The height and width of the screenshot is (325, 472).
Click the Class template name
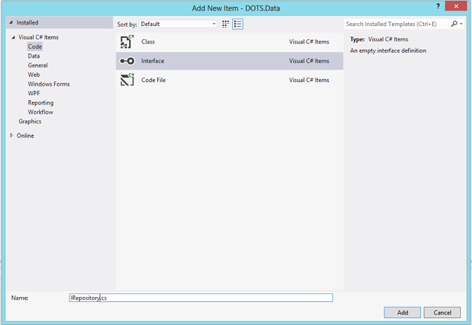pos(148,42)
